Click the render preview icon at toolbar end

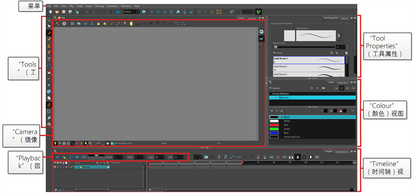259,11
